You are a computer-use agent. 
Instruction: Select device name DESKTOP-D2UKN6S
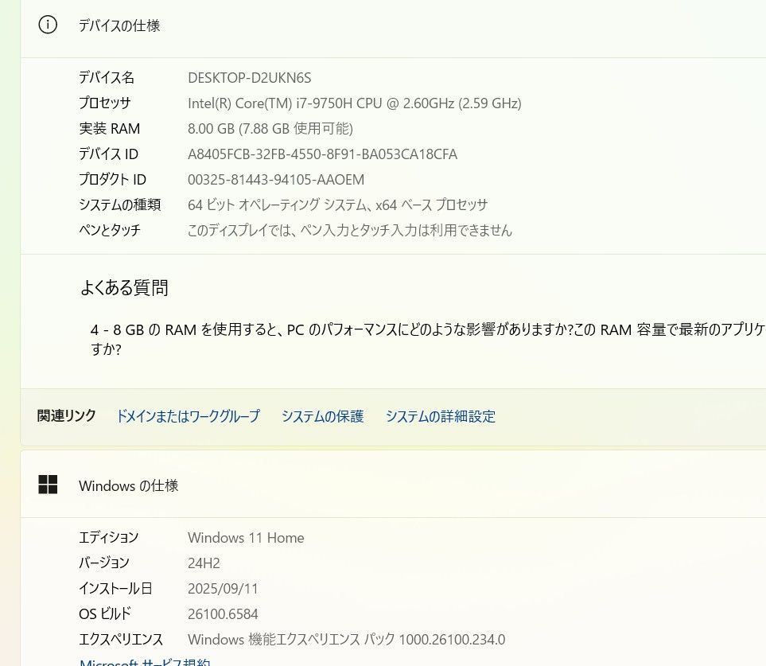click(250, 78)
